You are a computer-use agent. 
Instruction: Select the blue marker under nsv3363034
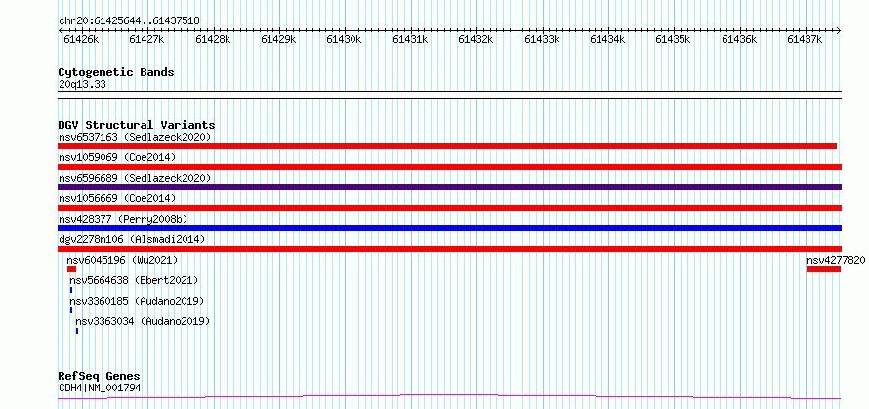[77, 331]
